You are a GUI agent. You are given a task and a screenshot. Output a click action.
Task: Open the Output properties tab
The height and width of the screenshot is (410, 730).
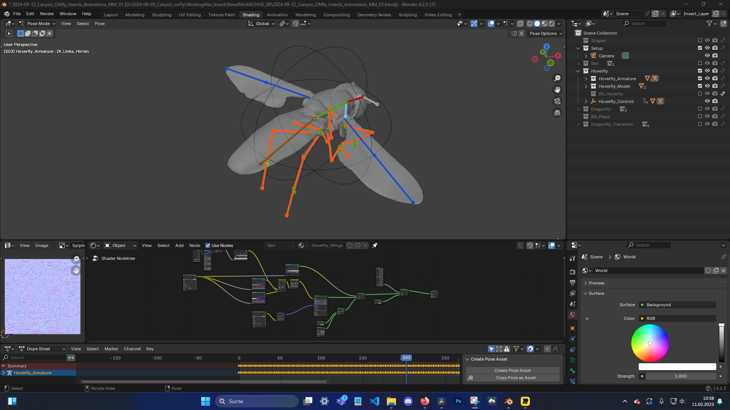pos(573,282)
